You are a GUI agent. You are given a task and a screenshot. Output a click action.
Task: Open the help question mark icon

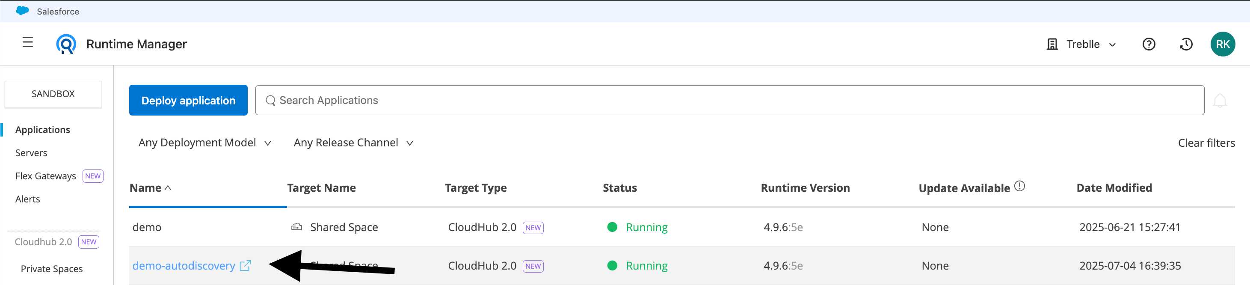1148,44
